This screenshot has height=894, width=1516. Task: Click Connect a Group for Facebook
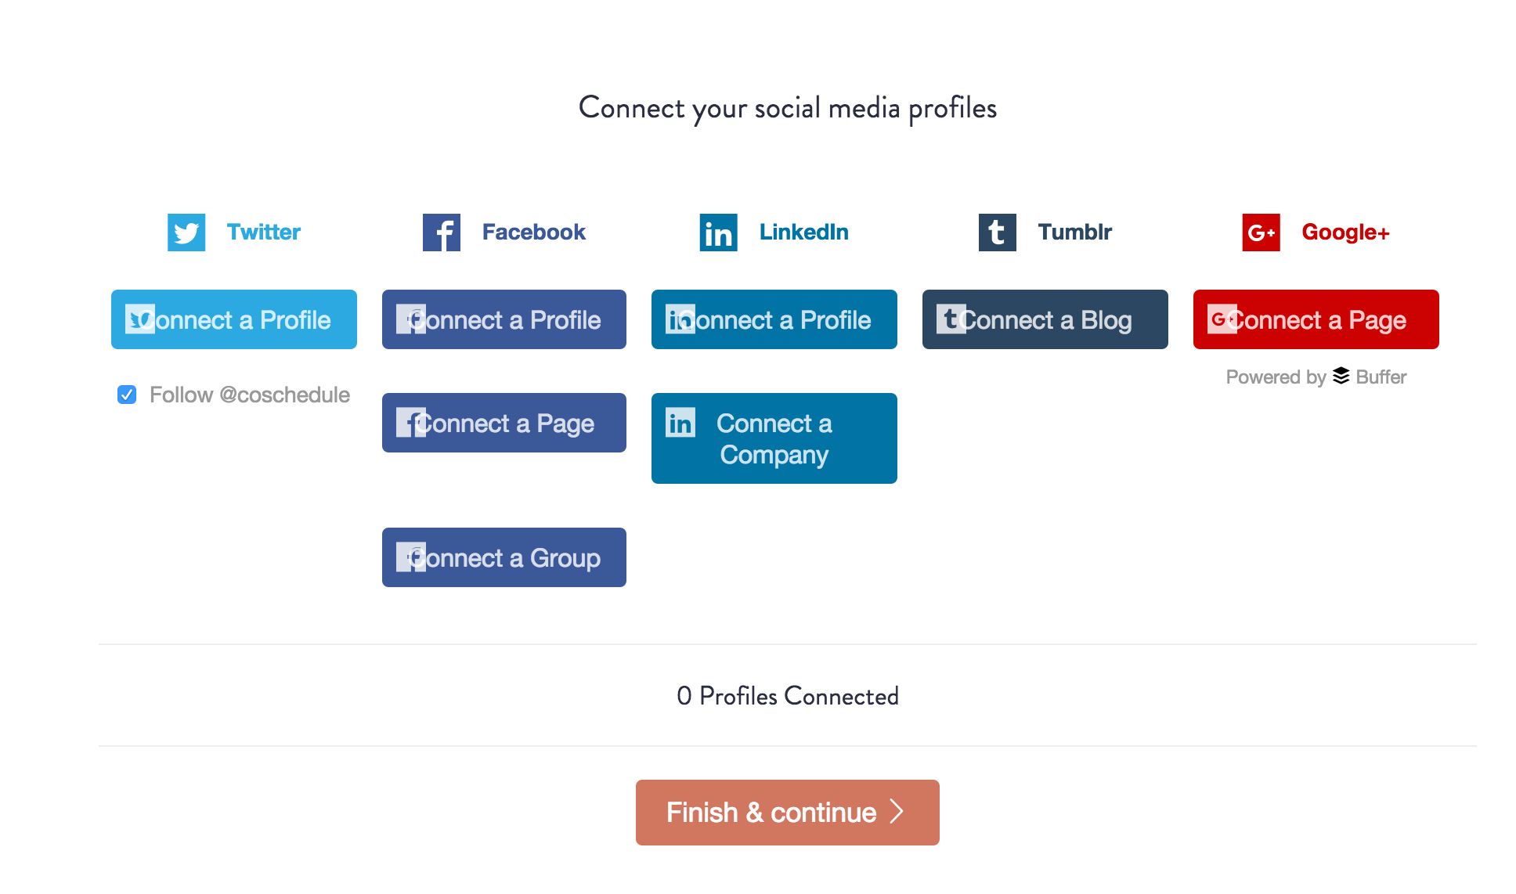504,557
